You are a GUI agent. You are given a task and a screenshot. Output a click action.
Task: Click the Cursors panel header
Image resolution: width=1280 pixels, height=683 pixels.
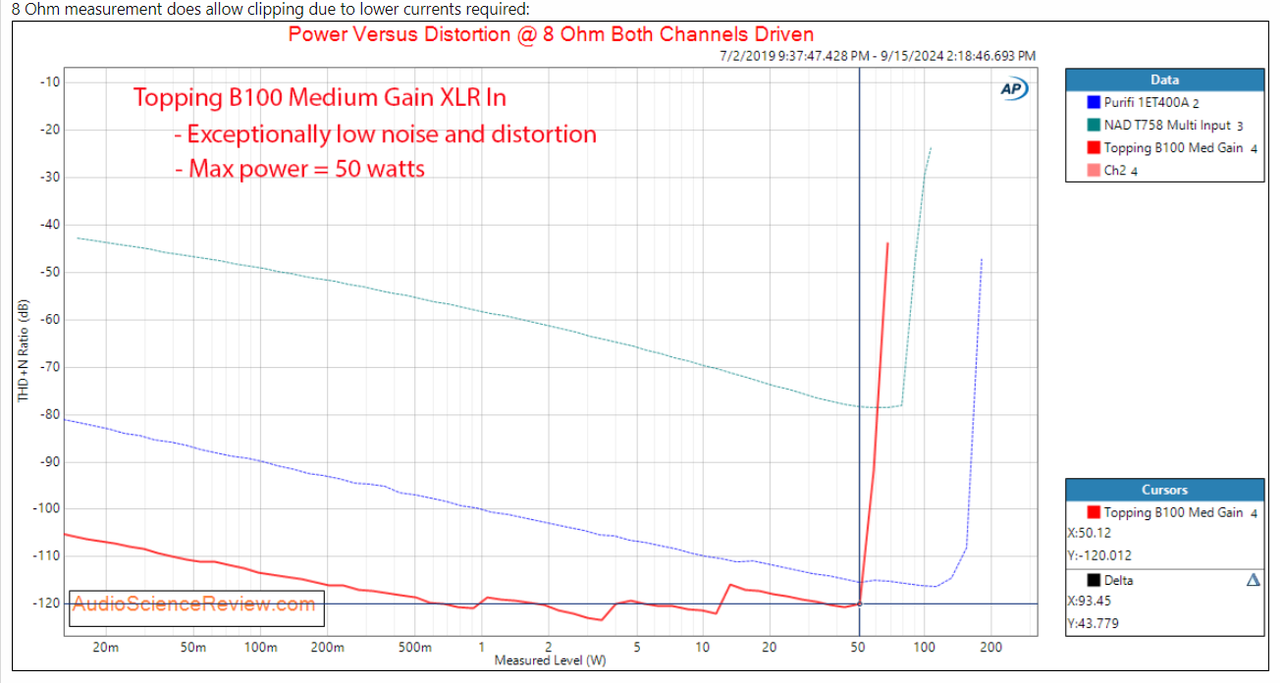click(1164, 490)
